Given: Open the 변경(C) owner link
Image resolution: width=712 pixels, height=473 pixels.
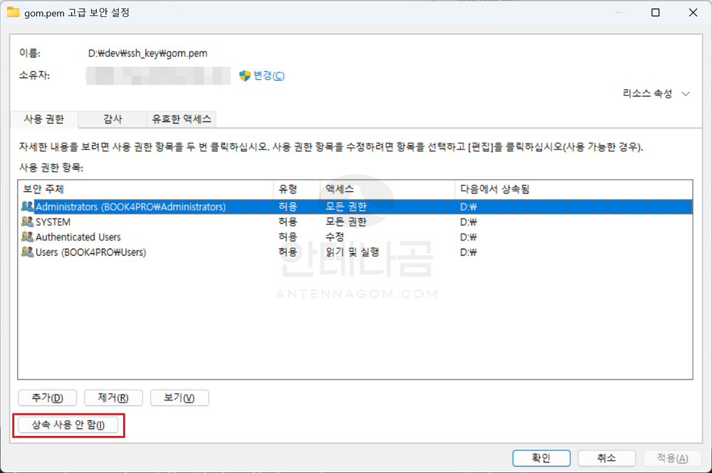Looking at the screenshot, I should [268, 75].
